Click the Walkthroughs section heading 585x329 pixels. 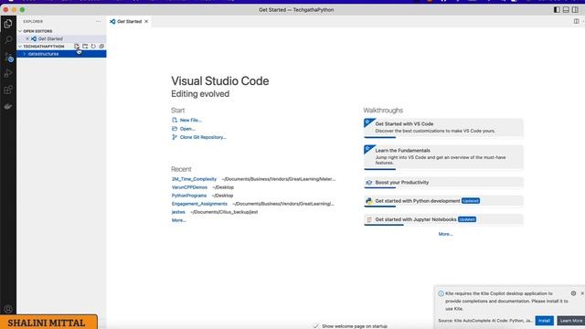383,111
